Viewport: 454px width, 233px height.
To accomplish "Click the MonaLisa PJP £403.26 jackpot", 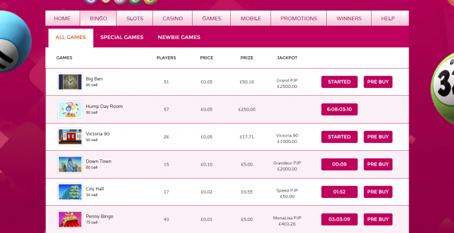I will point(287,221).
